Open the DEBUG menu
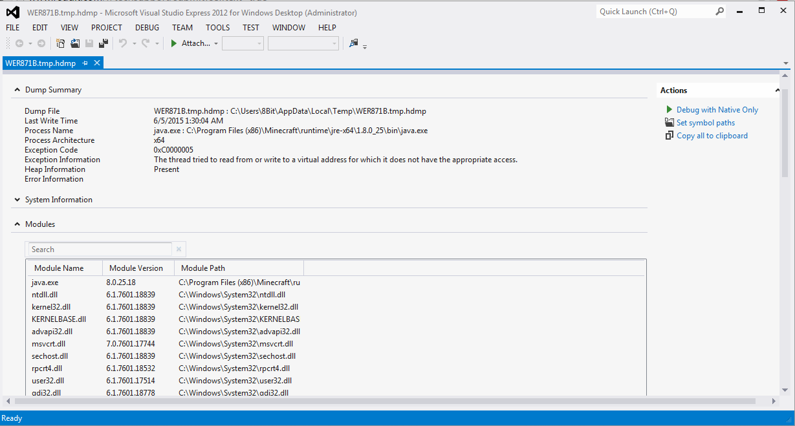This screenshot has height=426, width=795. click(147, 28)
